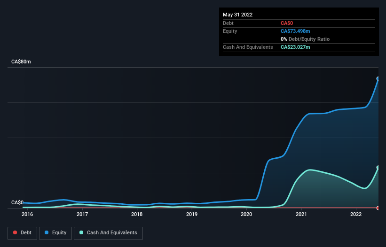Toggle Cash And Equivalents legend button
The width and height of the screenshot is (386, 247).
coord(108,233)
